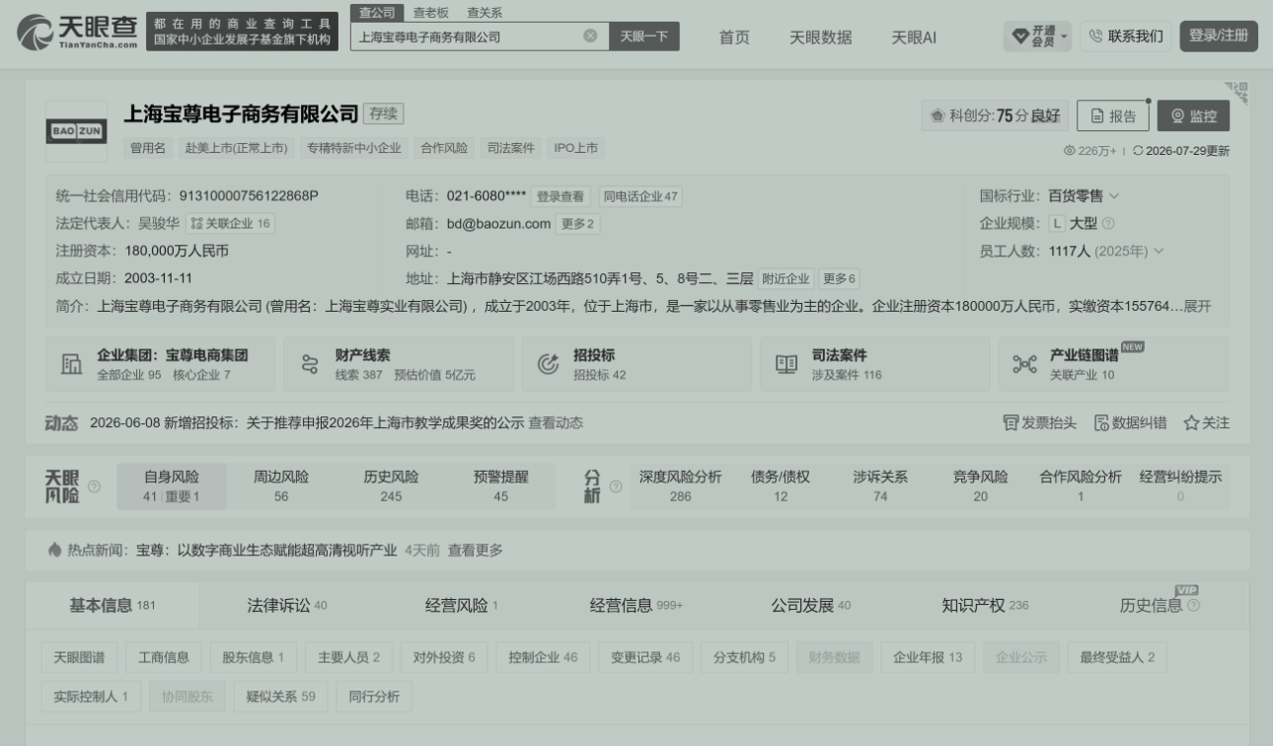Click the Baozun company logo thumbnail
Viewport: 1273px width, 746px height.
(x=77, y=131)
